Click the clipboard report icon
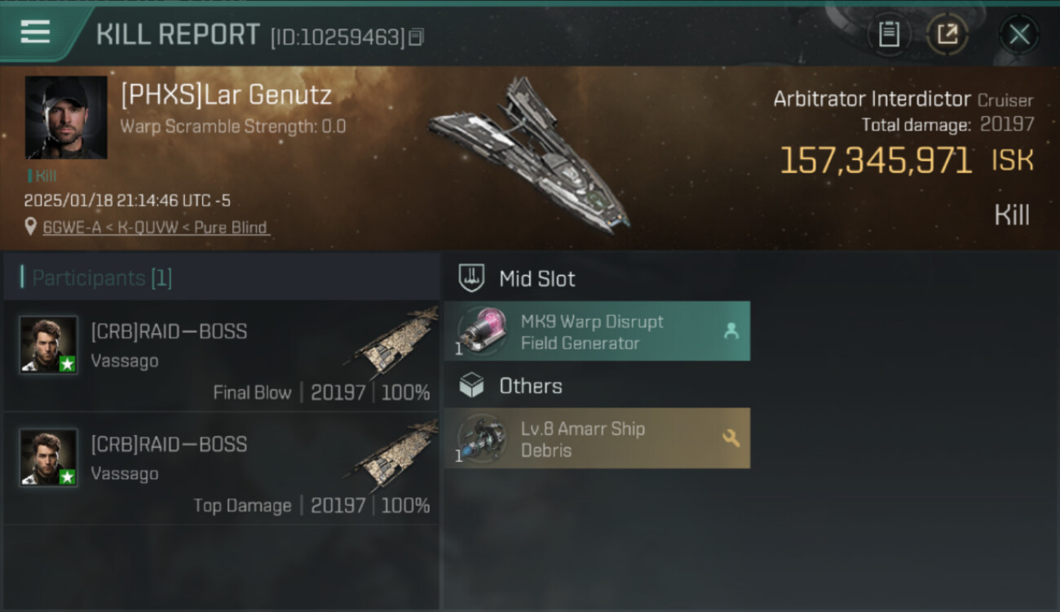Screen dimensions: 1060x612 [x=889, y=34]
